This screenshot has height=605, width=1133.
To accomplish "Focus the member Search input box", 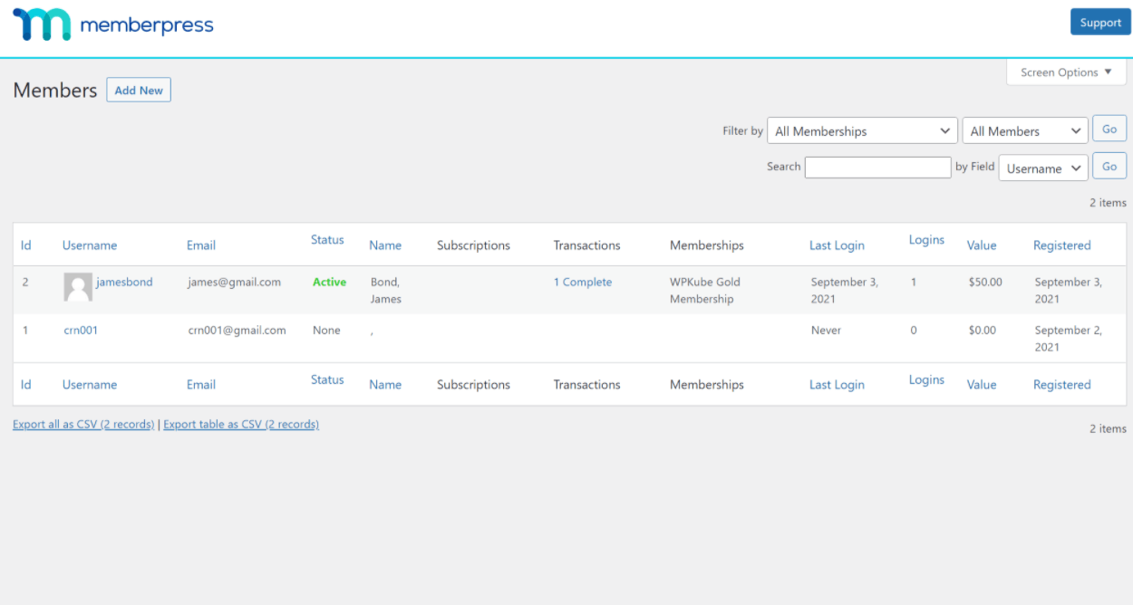I will pyautogui.click(x=878, y=168).
